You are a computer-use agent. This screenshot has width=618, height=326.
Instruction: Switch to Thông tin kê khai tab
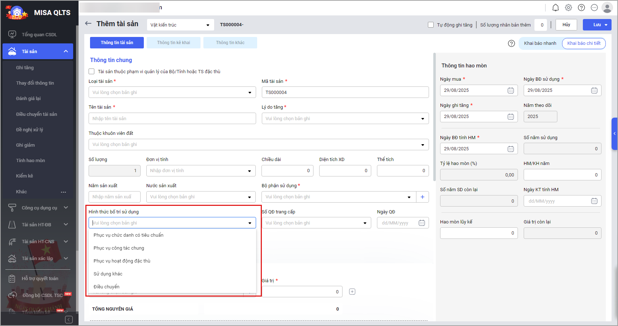tap(174, 43)
